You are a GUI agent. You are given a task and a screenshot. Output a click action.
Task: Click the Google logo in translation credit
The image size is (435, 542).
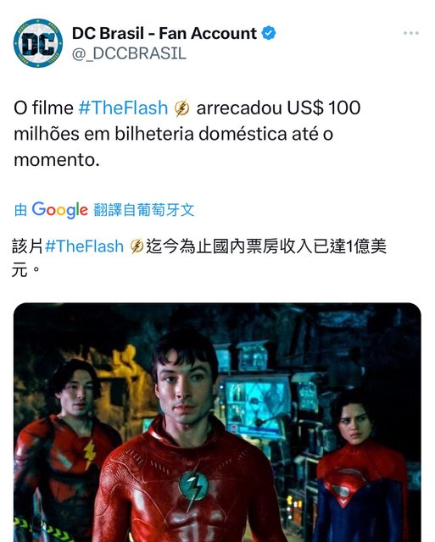(60, 210)
